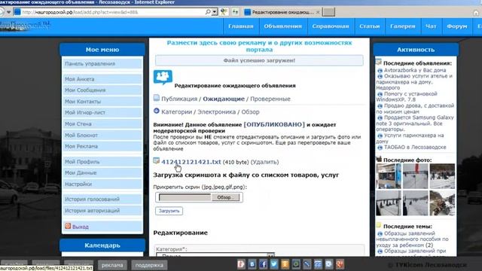482x271 pixels.
Task: Open Справочная in the top navigation
Action: [331, 26]
